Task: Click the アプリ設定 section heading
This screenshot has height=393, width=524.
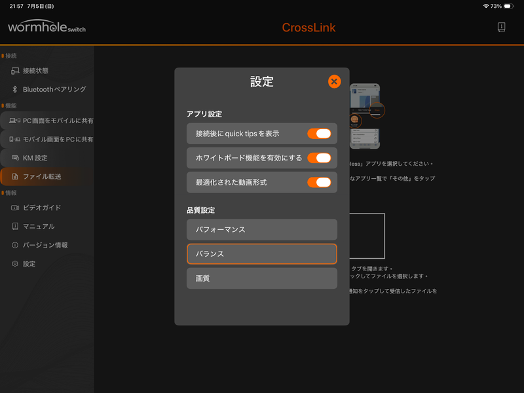Action: pyautogui.click(x=204, y=114)
